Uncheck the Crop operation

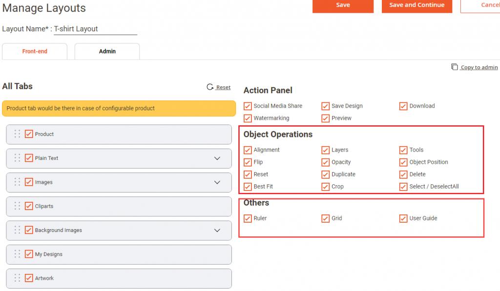tap(325, 186)
